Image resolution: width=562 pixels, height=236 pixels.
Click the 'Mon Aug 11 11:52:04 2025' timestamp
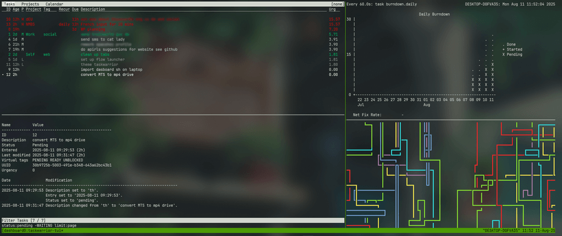530,4
